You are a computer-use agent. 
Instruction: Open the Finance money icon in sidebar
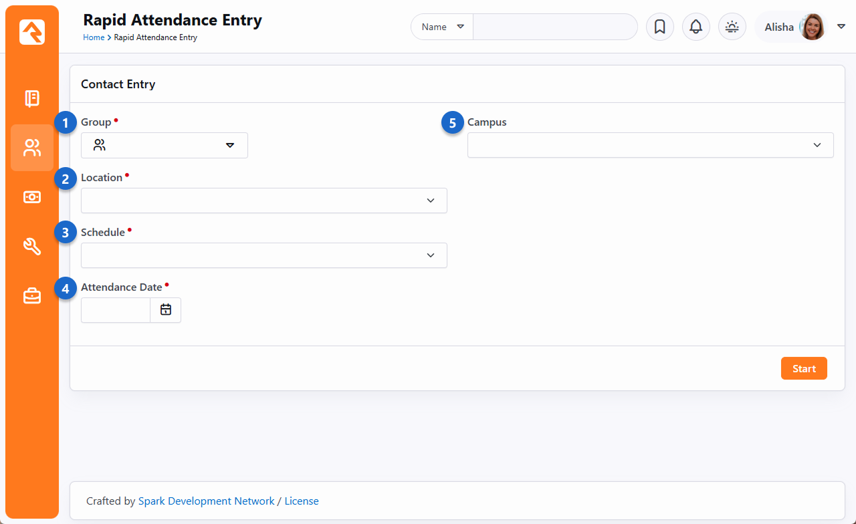click(x=32, y=197)
